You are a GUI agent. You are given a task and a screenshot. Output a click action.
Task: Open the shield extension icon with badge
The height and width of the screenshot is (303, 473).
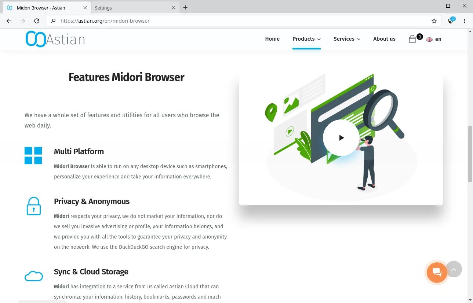coord(451,21)
